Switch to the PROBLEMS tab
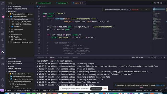The width and height of the screenshot is (167, 94). (40, 57)
